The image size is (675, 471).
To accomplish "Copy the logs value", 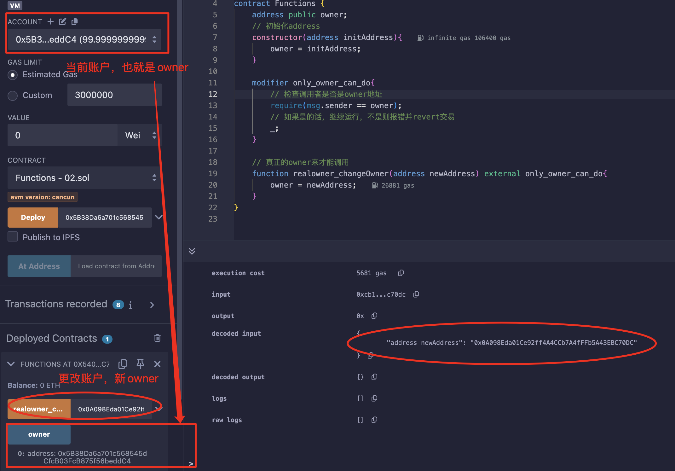I will [374, 398].
